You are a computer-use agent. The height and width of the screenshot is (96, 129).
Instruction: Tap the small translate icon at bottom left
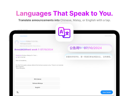tap(18, 92)
